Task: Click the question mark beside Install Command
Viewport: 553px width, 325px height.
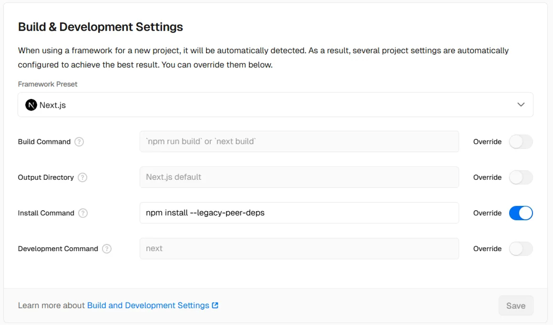Action: click(83, 213)
